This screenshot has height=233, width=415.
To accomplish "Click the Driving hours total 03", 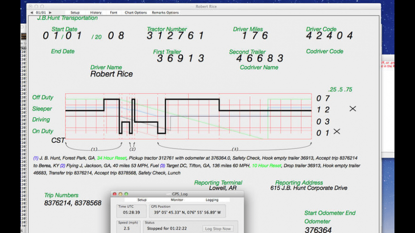I will (323, 122).
